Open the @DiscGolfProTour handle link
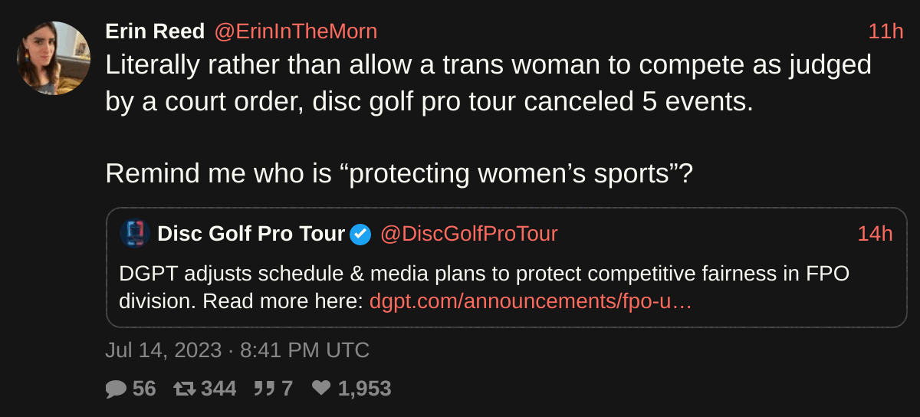This screenshot has height=417, width=920. click(x=468, y=234)
